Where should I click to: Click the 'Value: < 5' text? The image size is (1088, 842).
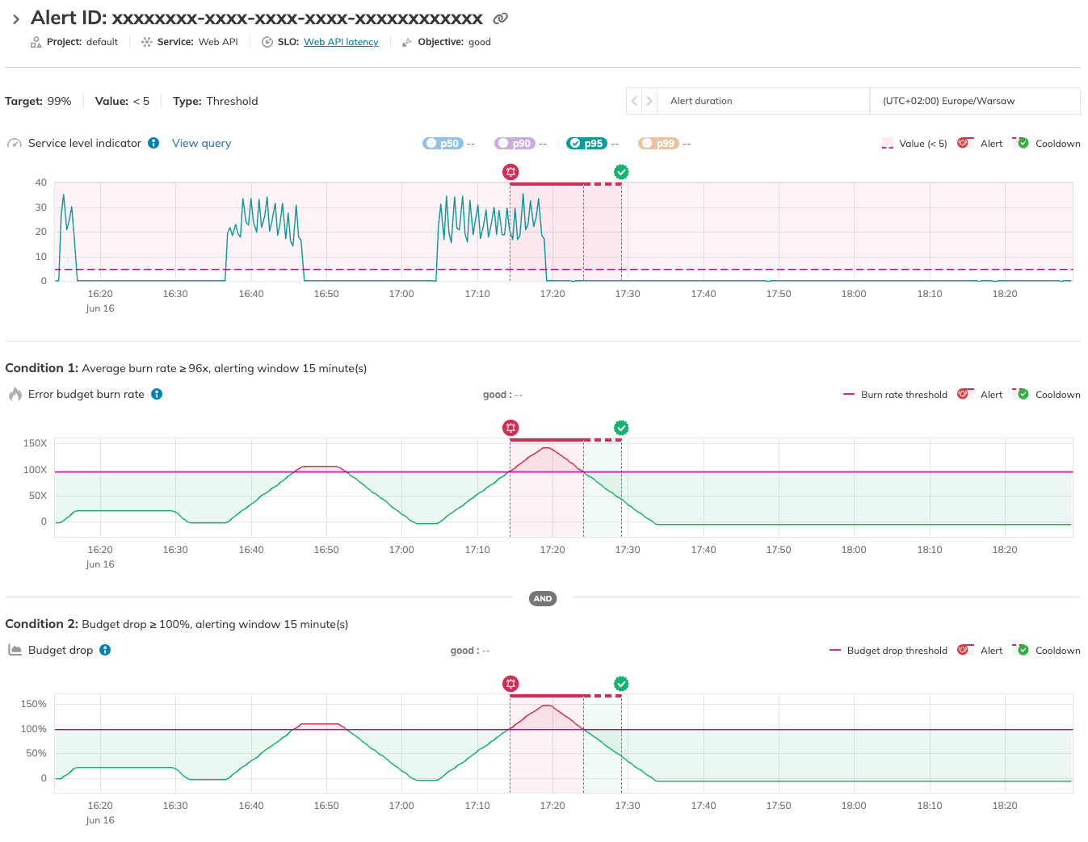point(122,101)
